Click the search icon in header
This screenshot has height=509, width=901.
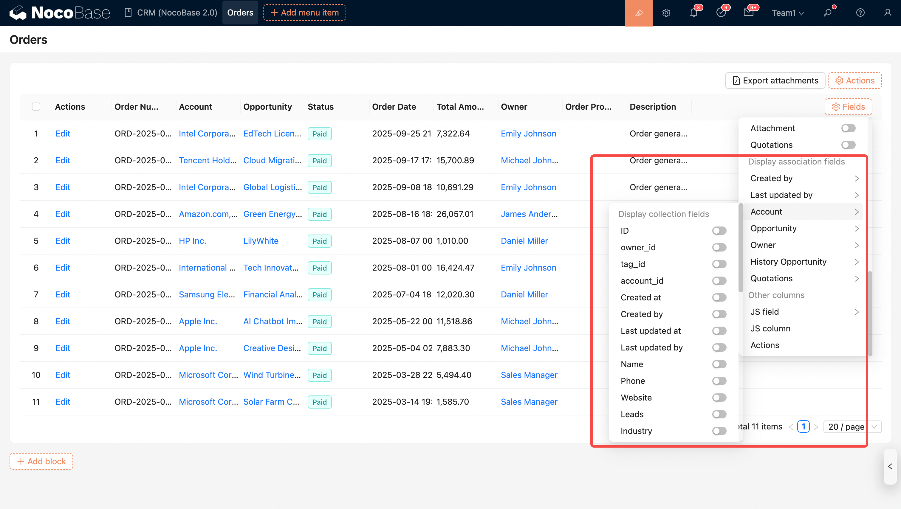click(828, 13)
